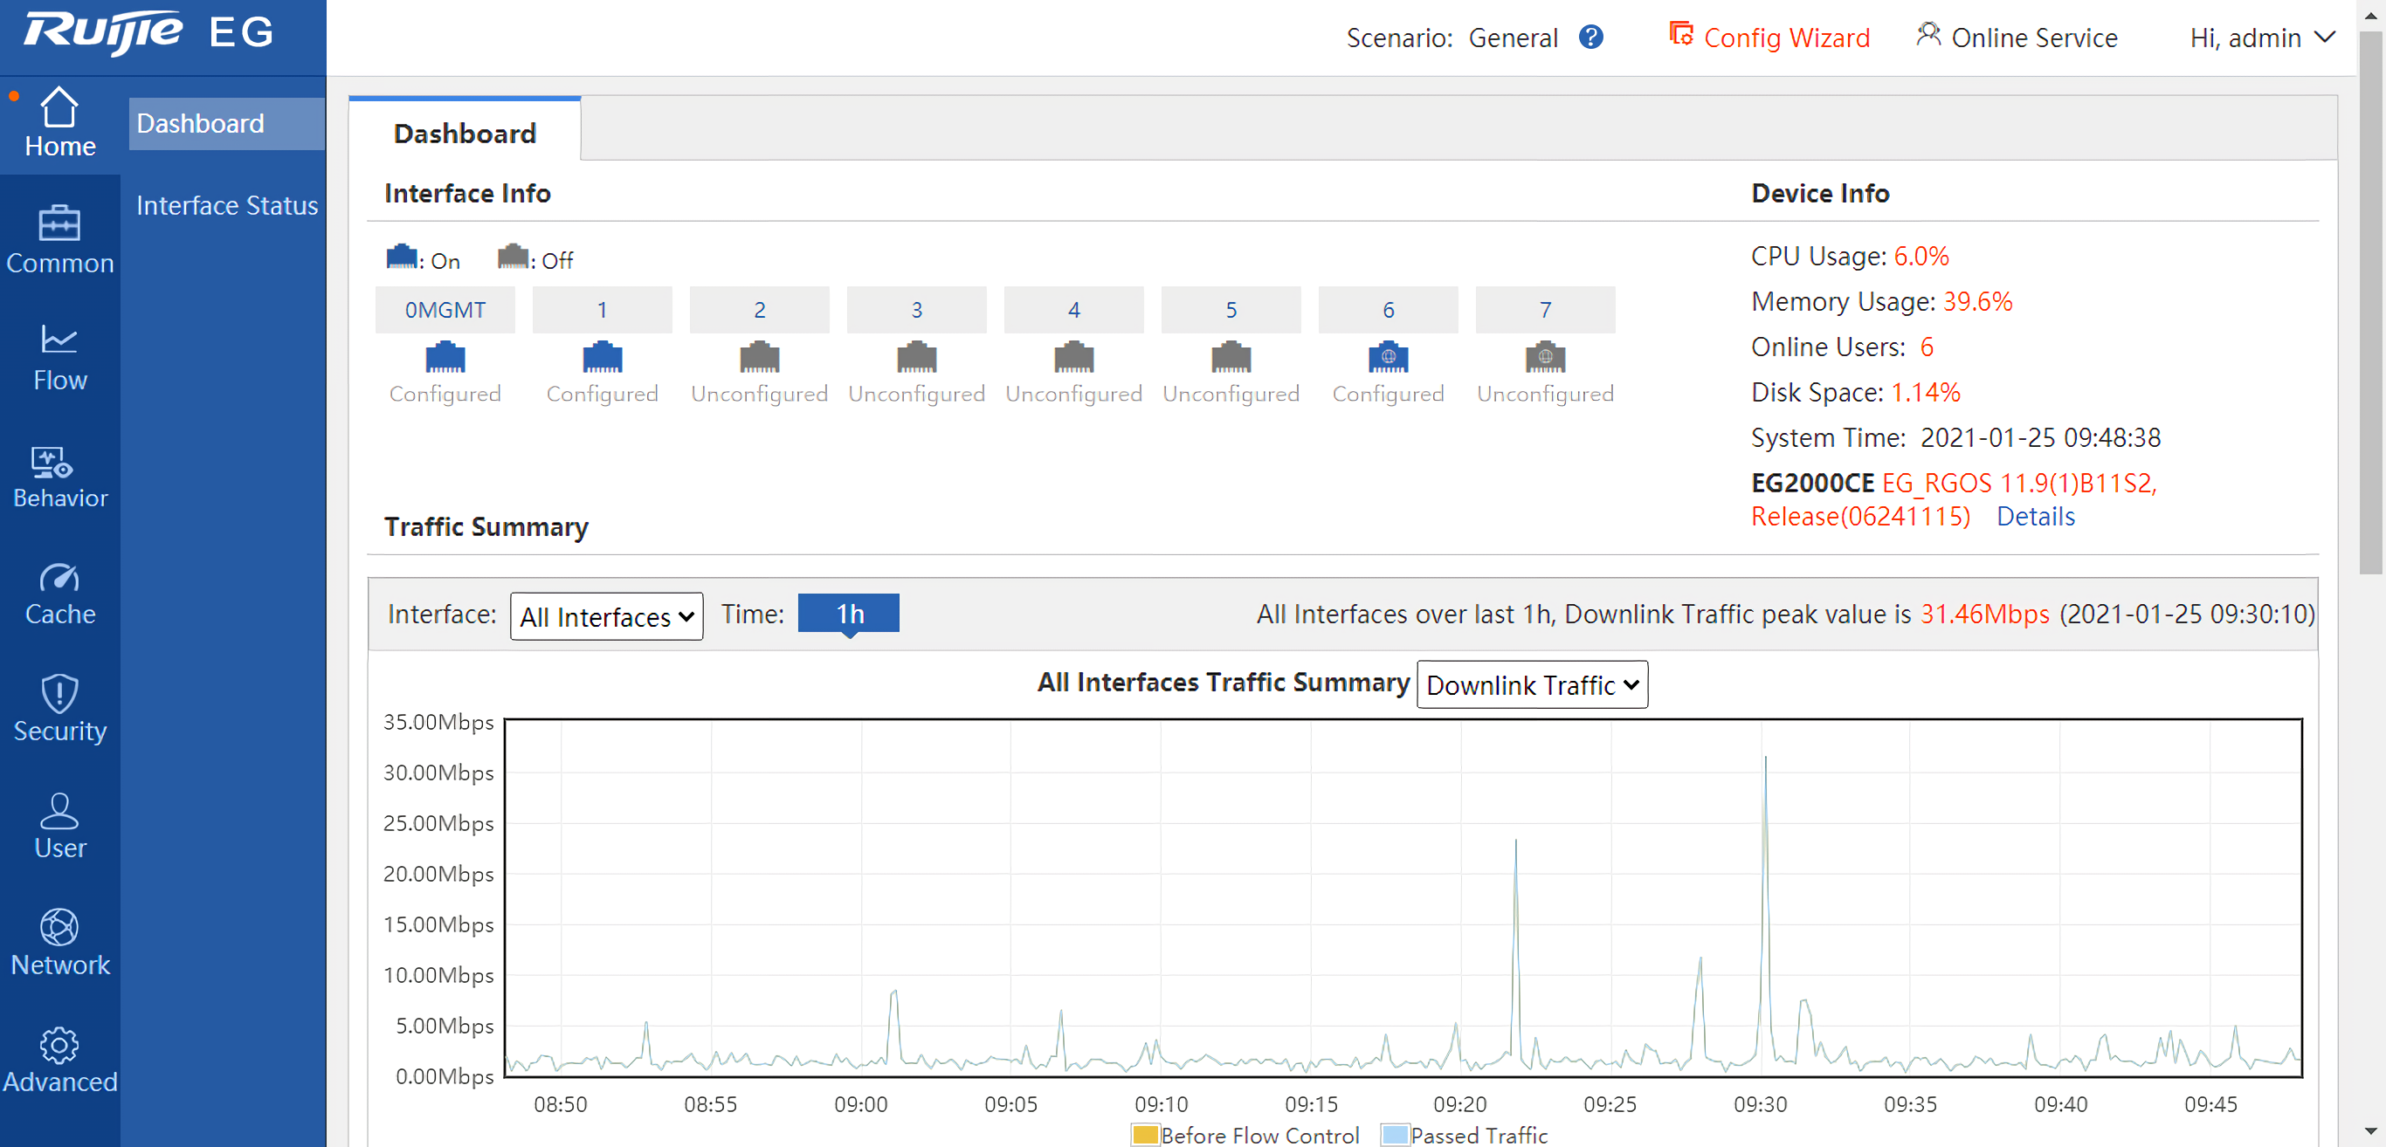Image resolution: width=2386 pixels, height=1147 pixels.
Task: Open the All Interfaces dropdown
Action: click(x=606, y=616)
